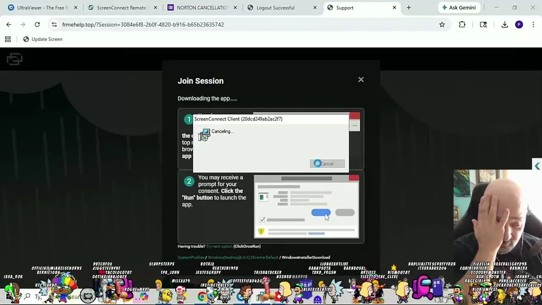Select the SystemProfiles link
Viewport: 542px width, 305px height.
[x=191, y=257]
